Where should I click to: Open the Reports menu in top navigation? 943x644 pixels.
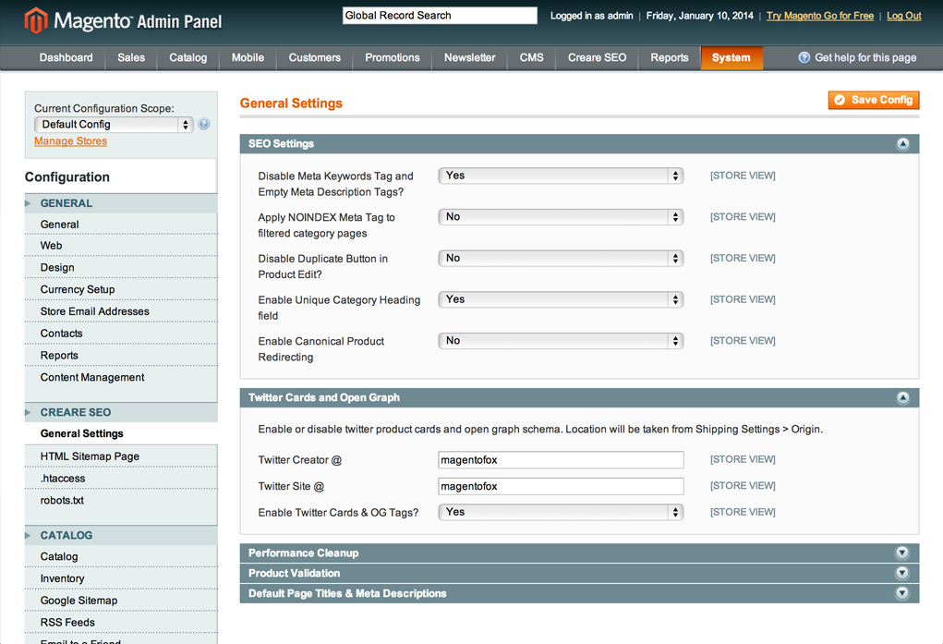point(670,58)
